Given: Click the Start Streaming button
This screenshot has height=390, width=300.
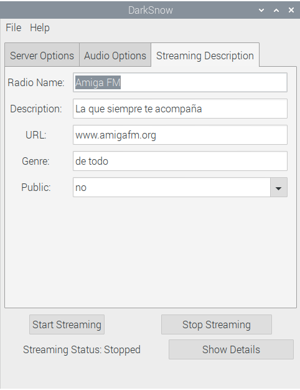Looking at the screenshot, I should click(x=67, y=324).
